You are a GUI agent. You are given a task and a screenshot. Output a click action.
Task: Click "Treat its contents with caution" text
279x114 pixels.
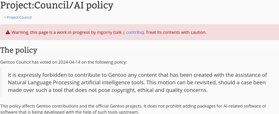coord(176,32)
